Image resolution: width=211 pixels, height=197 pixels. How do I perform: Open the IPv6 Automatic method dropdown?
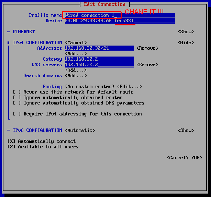coord(80,130)
